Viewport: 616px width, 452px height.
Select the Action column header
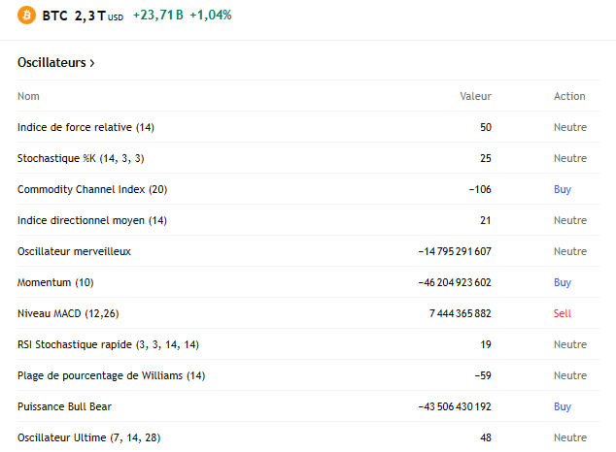569,96
